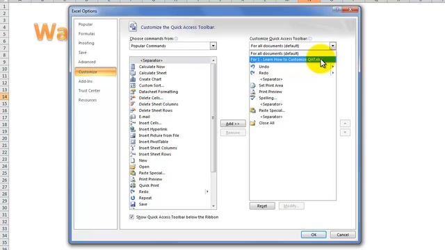Select the Insert Hyperlink command icon
Screen dimensions: 445x250
point(133,129)
